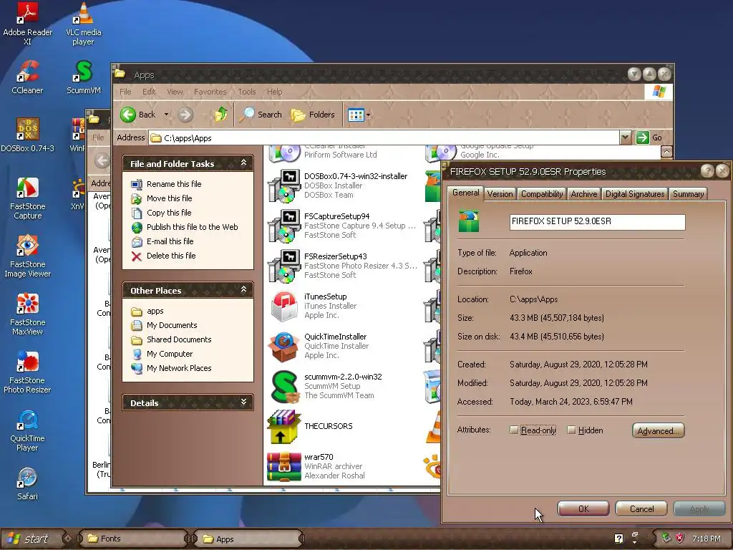Screen dimensions: 733x550
Task: Switch to the Compatibility tab
Action: tap(542, 194)
